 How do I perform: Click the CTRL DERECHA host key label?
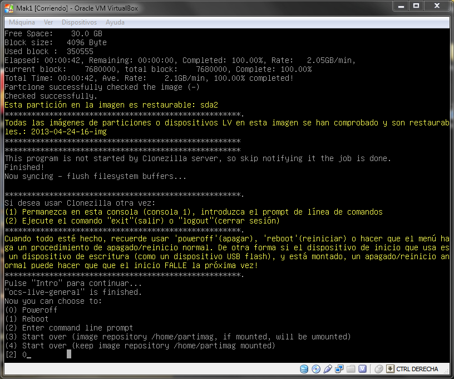[417, 369]
